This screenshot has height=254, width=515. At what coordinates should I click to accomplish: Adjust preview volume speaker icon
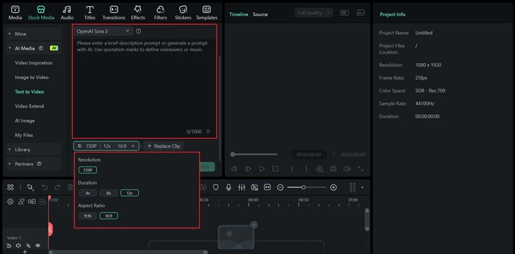point(347,168)
